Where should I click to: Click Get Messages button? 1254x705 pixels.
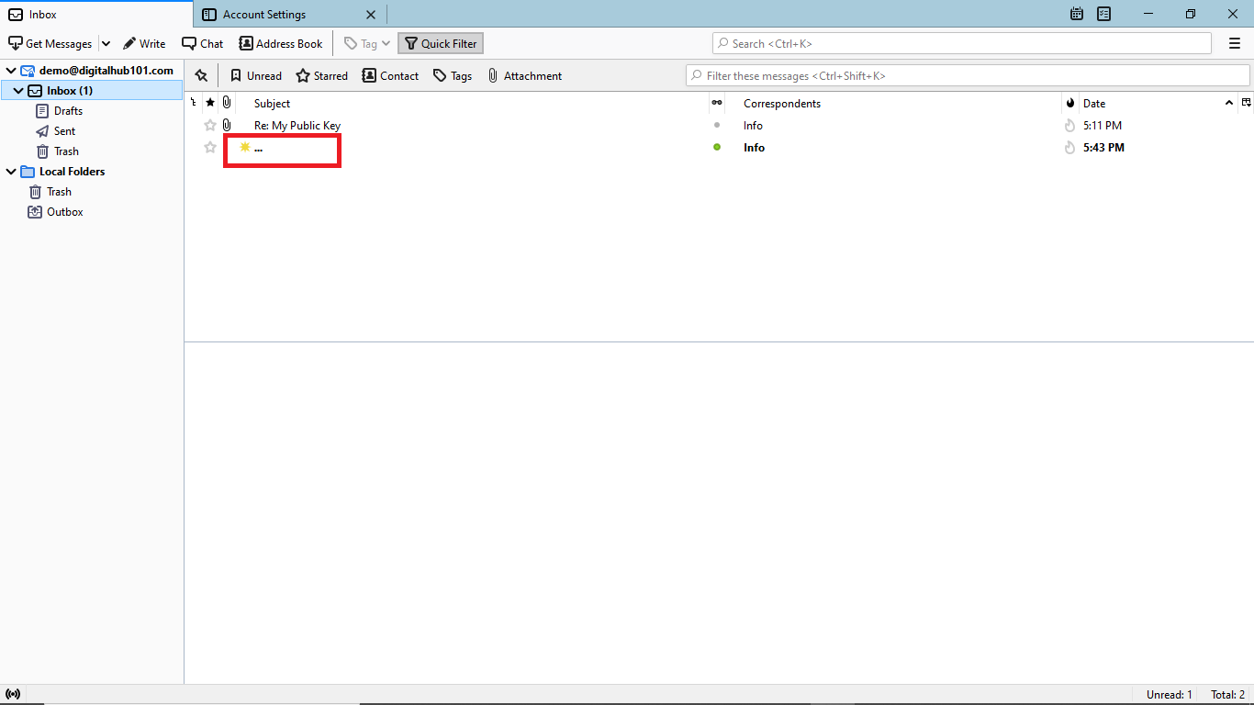point(50,43)
